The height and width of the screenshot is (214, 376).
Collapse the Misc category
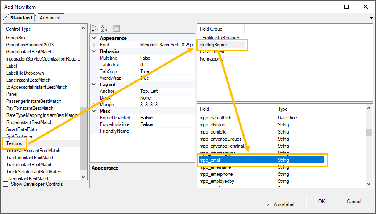point(94,111)
